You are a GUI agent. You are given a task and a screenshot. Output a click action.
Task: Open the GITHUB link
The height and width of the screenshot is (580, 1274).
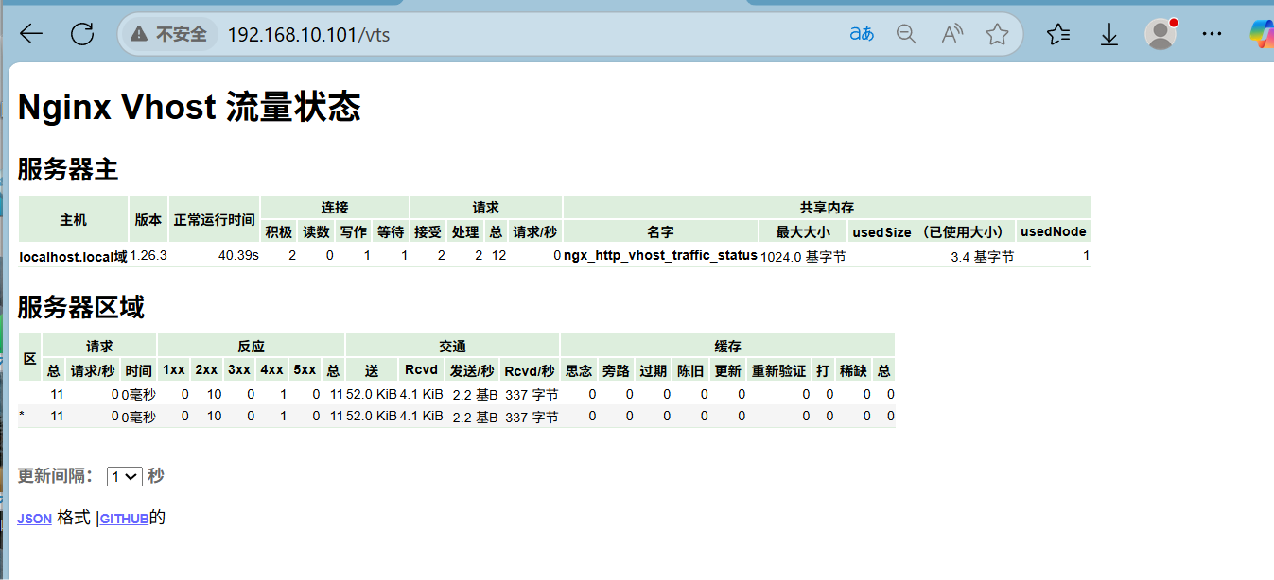tap(124, 519)
